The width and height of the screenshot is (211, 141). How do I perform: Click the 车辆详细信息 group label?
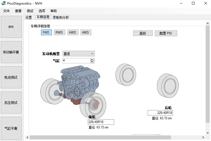point(40,26)
